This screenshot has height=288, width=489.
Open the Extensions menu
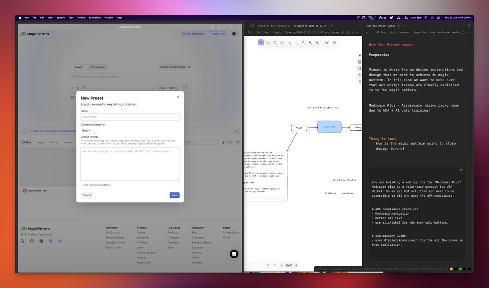tap(95, 18)
